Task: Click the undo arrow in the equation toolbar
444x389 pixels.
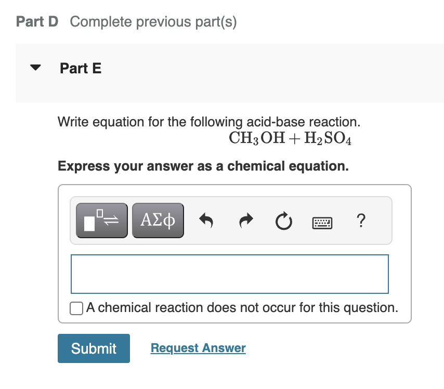Action: [x=206, y=220]
